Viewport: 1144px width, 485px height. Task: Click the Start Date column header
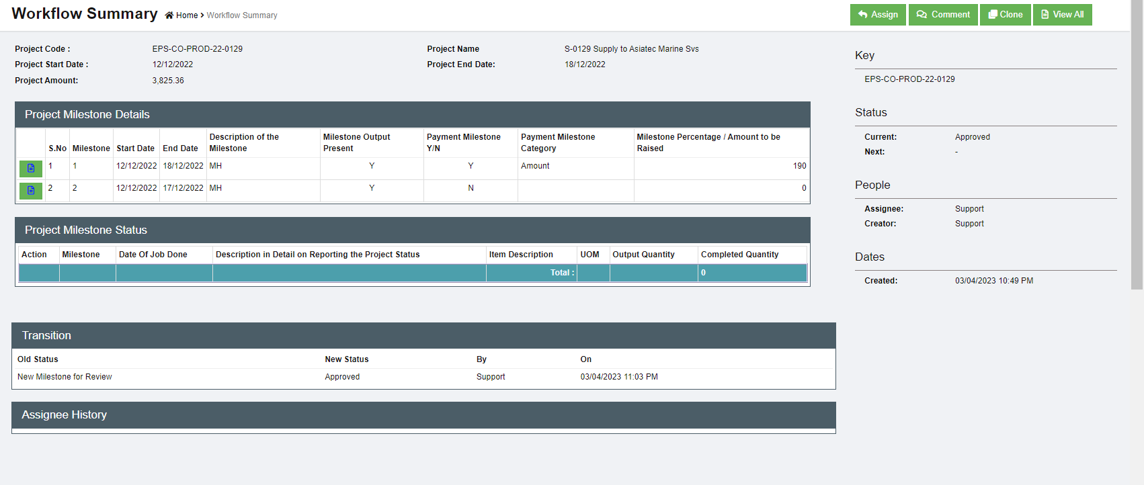[x=135, y=148]
